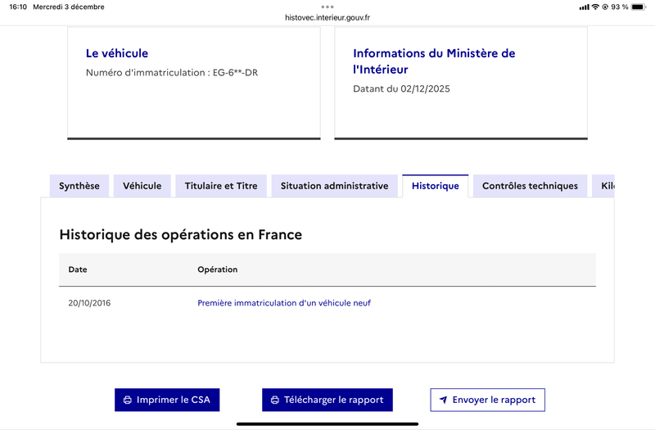Click the Le véhicule card heading
Screen dimensions: 655x430
pos(117,53)
